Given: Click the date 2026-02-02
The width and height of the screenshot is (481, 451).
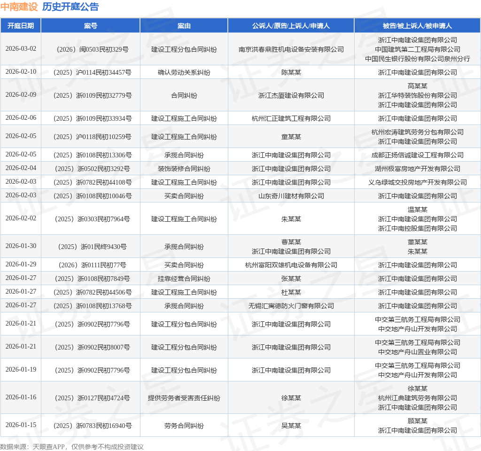Looking at the screenshot, I should pos(21,218).
